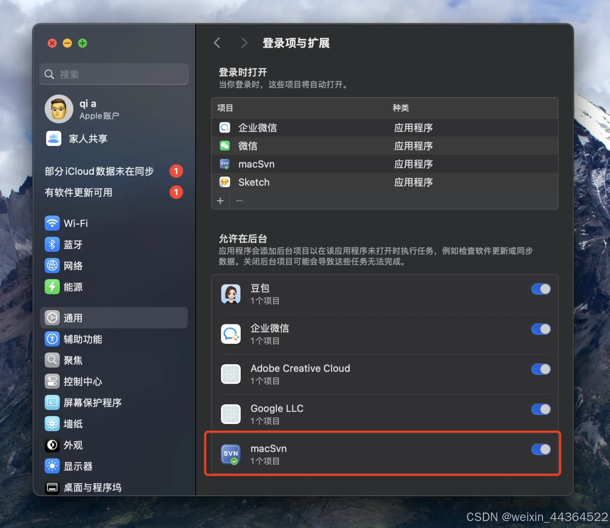Go back with the left chevron
The height and width of the screenshot is (528, 610).
217,43
